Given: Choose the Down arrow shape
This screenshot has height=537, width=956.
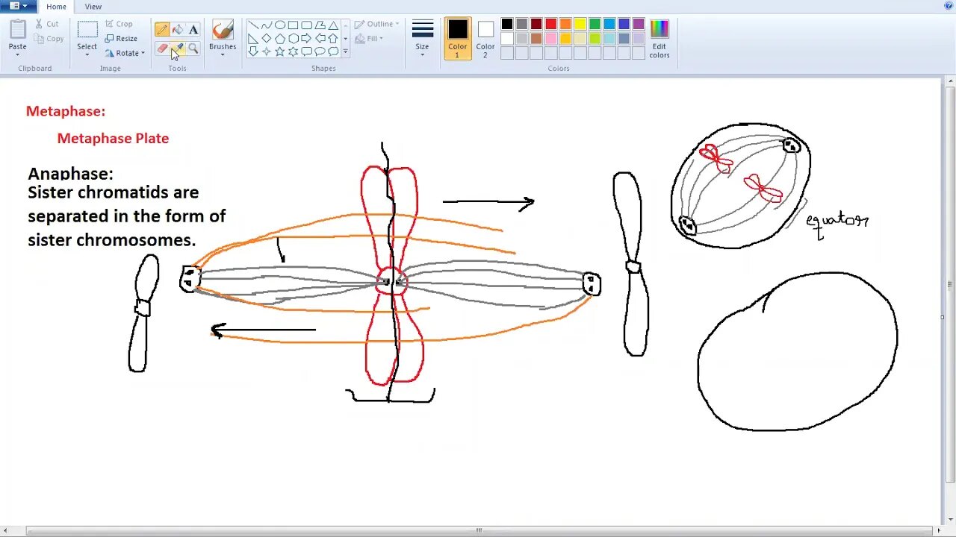Looking at the screenshot, I should click(253, 52).
